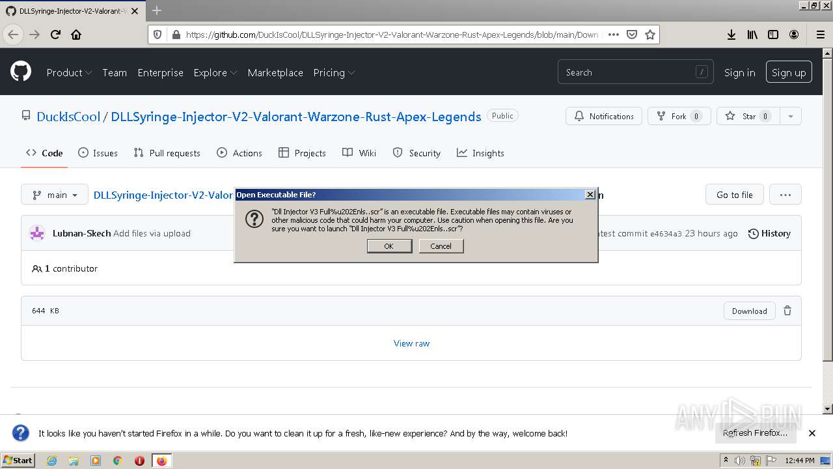Click the Sign up button
The height and width of the screenshot is (469, 833).
789,72
